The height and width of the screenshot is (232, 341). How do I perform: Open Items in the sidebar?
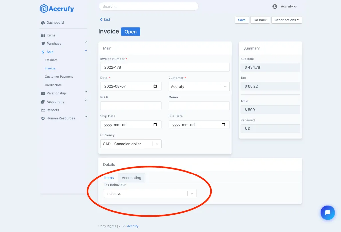pos(51,35)
